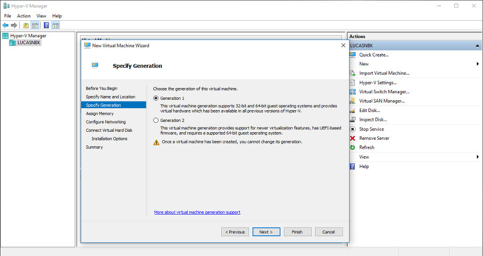Click the Back arrow in the toolbar
This screenshot has height=256, width=483.
(x=5, y=25)
